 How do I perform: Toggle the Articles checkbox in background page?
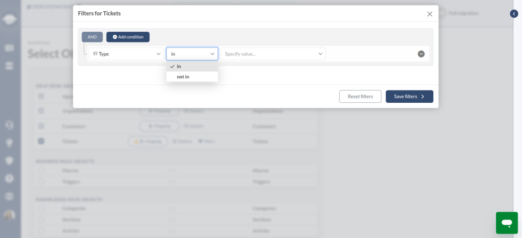pos(41,230)
